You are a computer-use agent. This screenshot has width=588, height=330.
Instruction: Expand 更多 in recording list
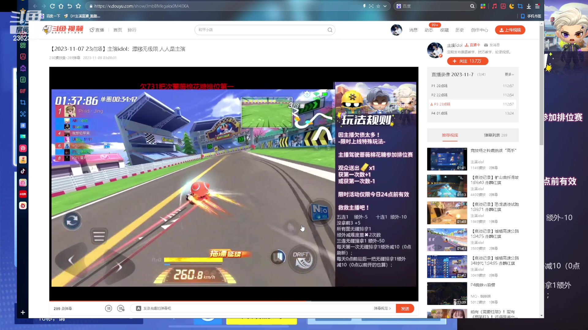[x=509, y=75]
